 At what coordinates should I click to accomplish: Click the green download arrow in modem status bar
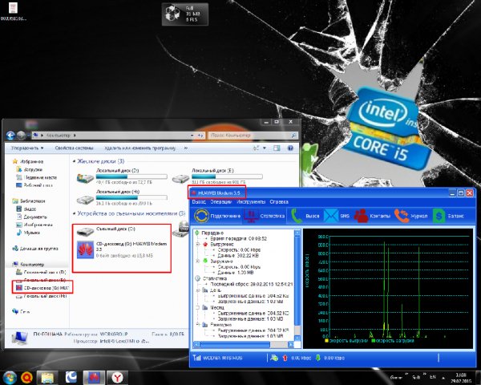coord(318,358)
